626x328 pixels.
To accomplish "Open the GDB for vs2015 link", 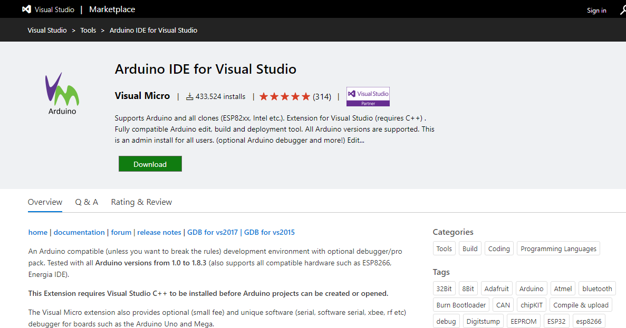I will [269, 232].
